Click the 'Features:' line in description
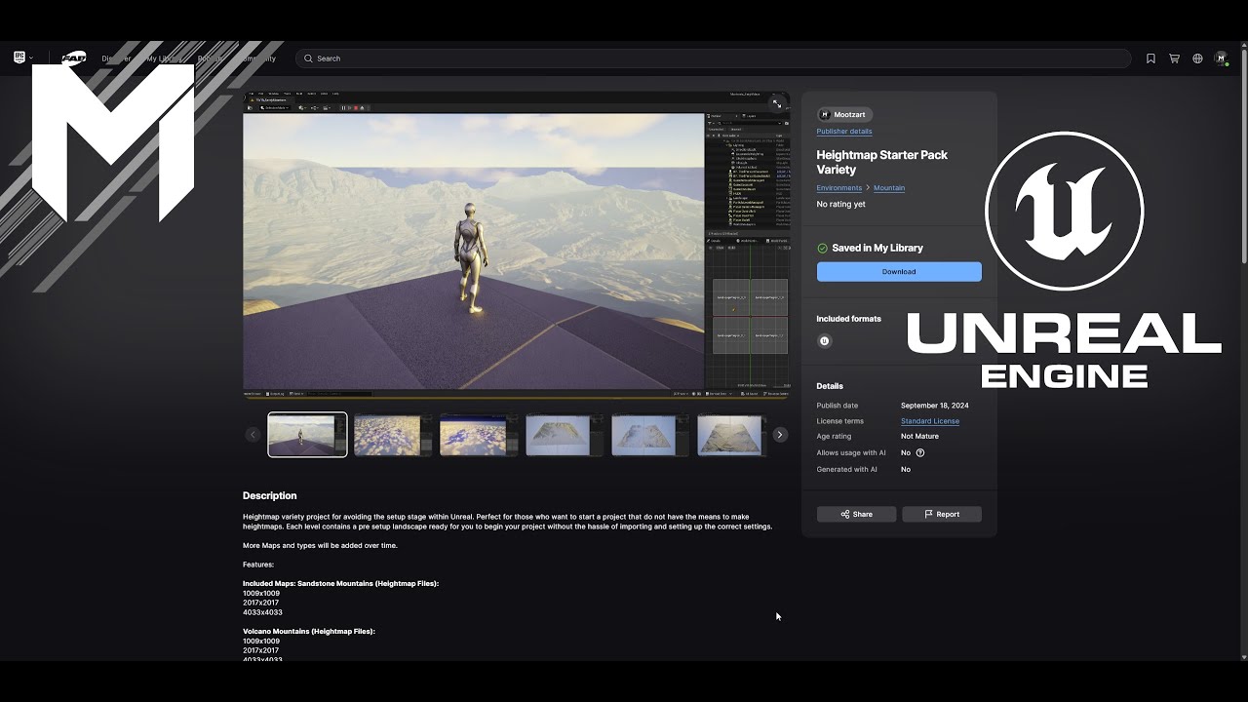 258,565
